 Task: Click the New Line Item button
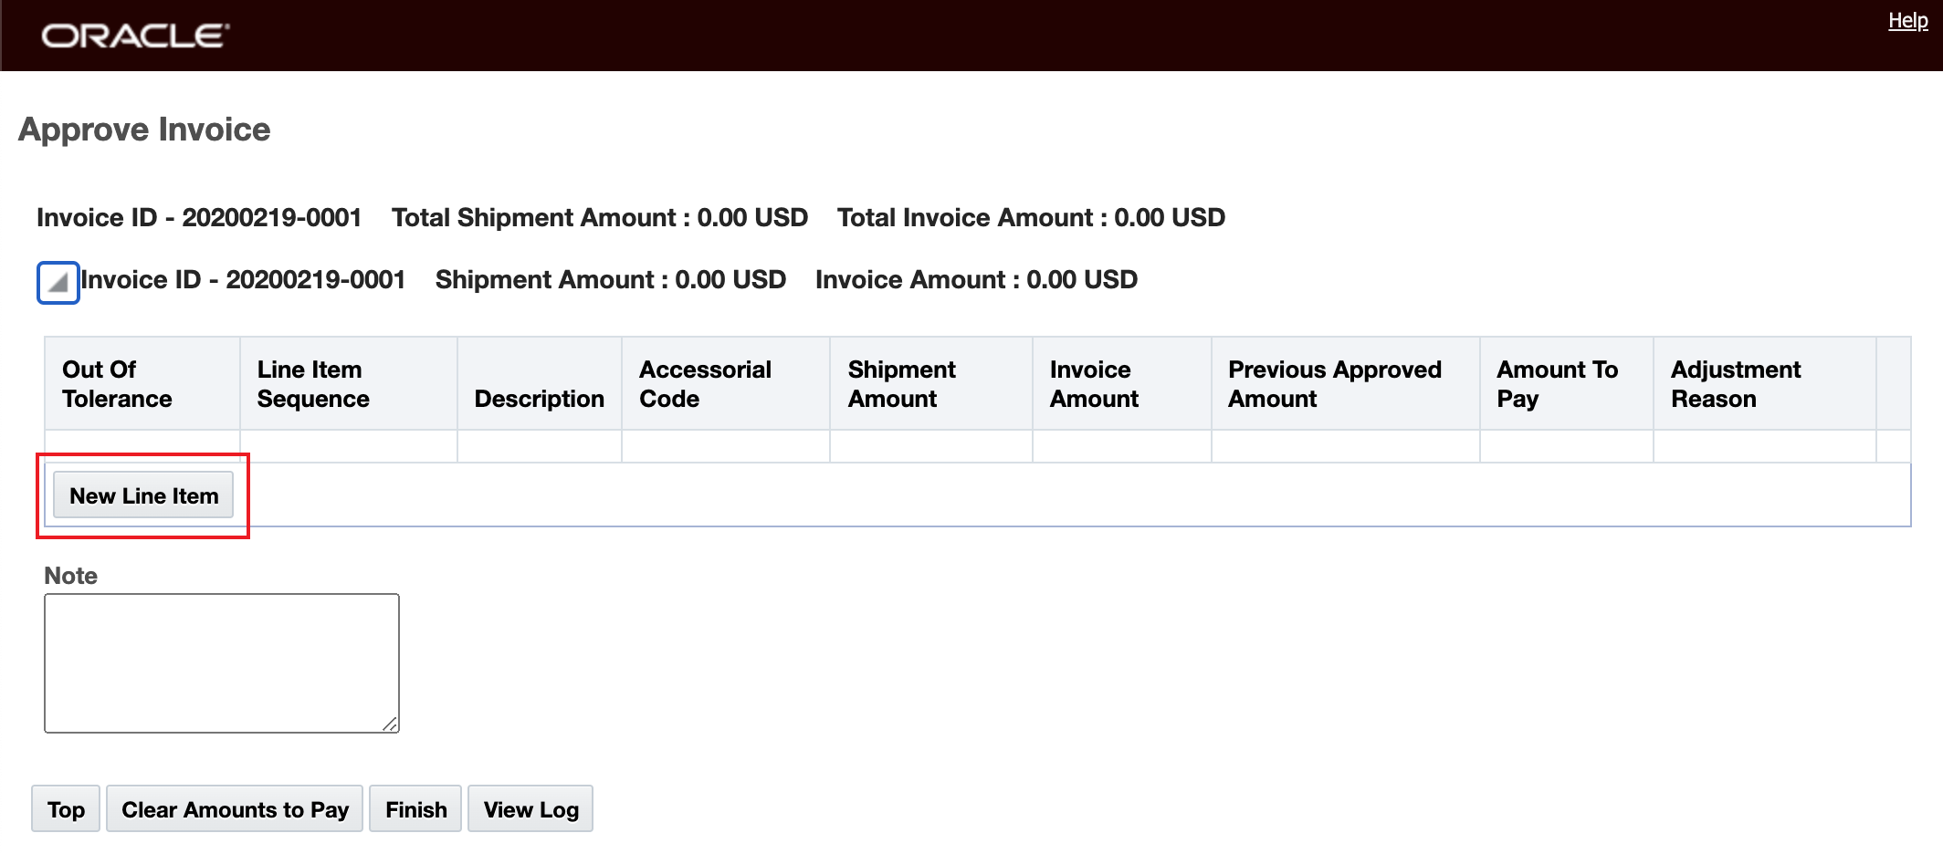[x=143, y=495]
